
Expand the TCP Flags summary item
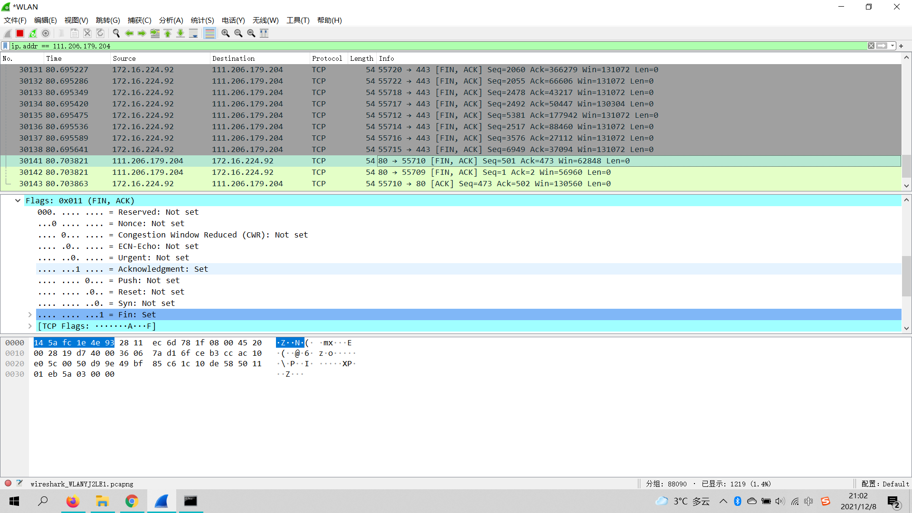click(x=30, y=326)
